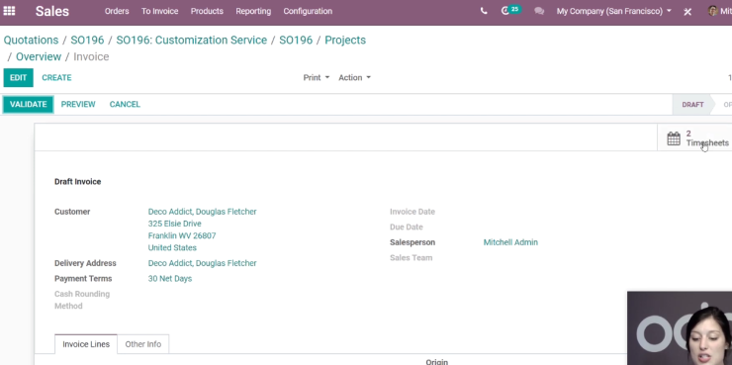This screenshot has width=732, height=365.
Task: Expand the Action dropdown
Action: point(354,77)
